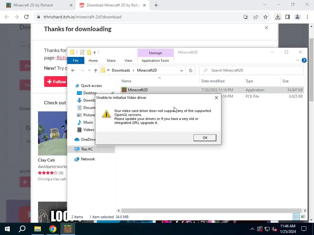Click the Explorer horizontal scrollbar

coord(212,211)
